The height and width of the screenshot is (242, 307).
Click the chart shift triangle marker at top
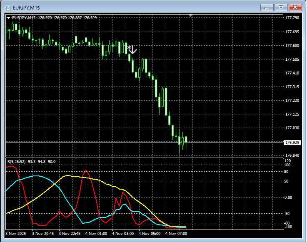click(x=190, y=16)
